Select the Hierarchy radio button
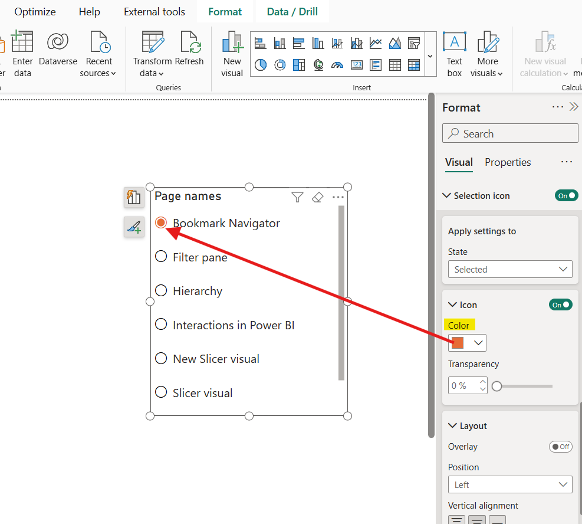 pyautogui.click(x=161, y=290)
